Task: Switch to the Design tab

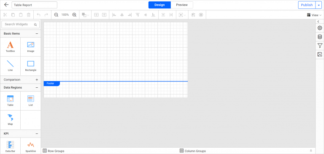Action: [x=159, y=5]
